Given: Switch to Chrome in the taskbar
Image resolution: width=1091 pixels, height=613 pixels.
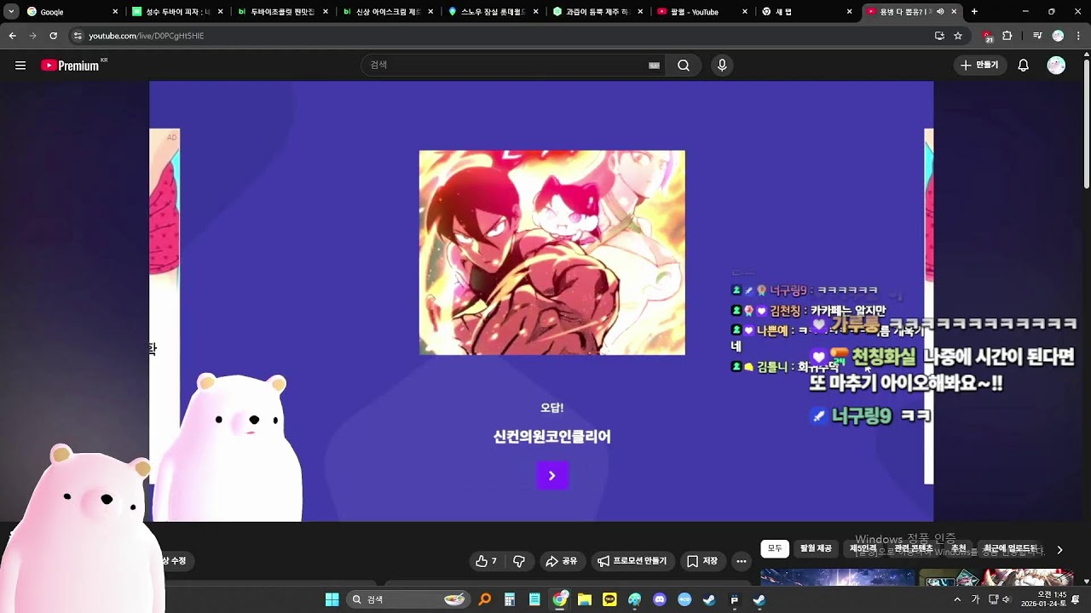Looking at the screenshot, I should pyautogui.click(x=560, y=599).
